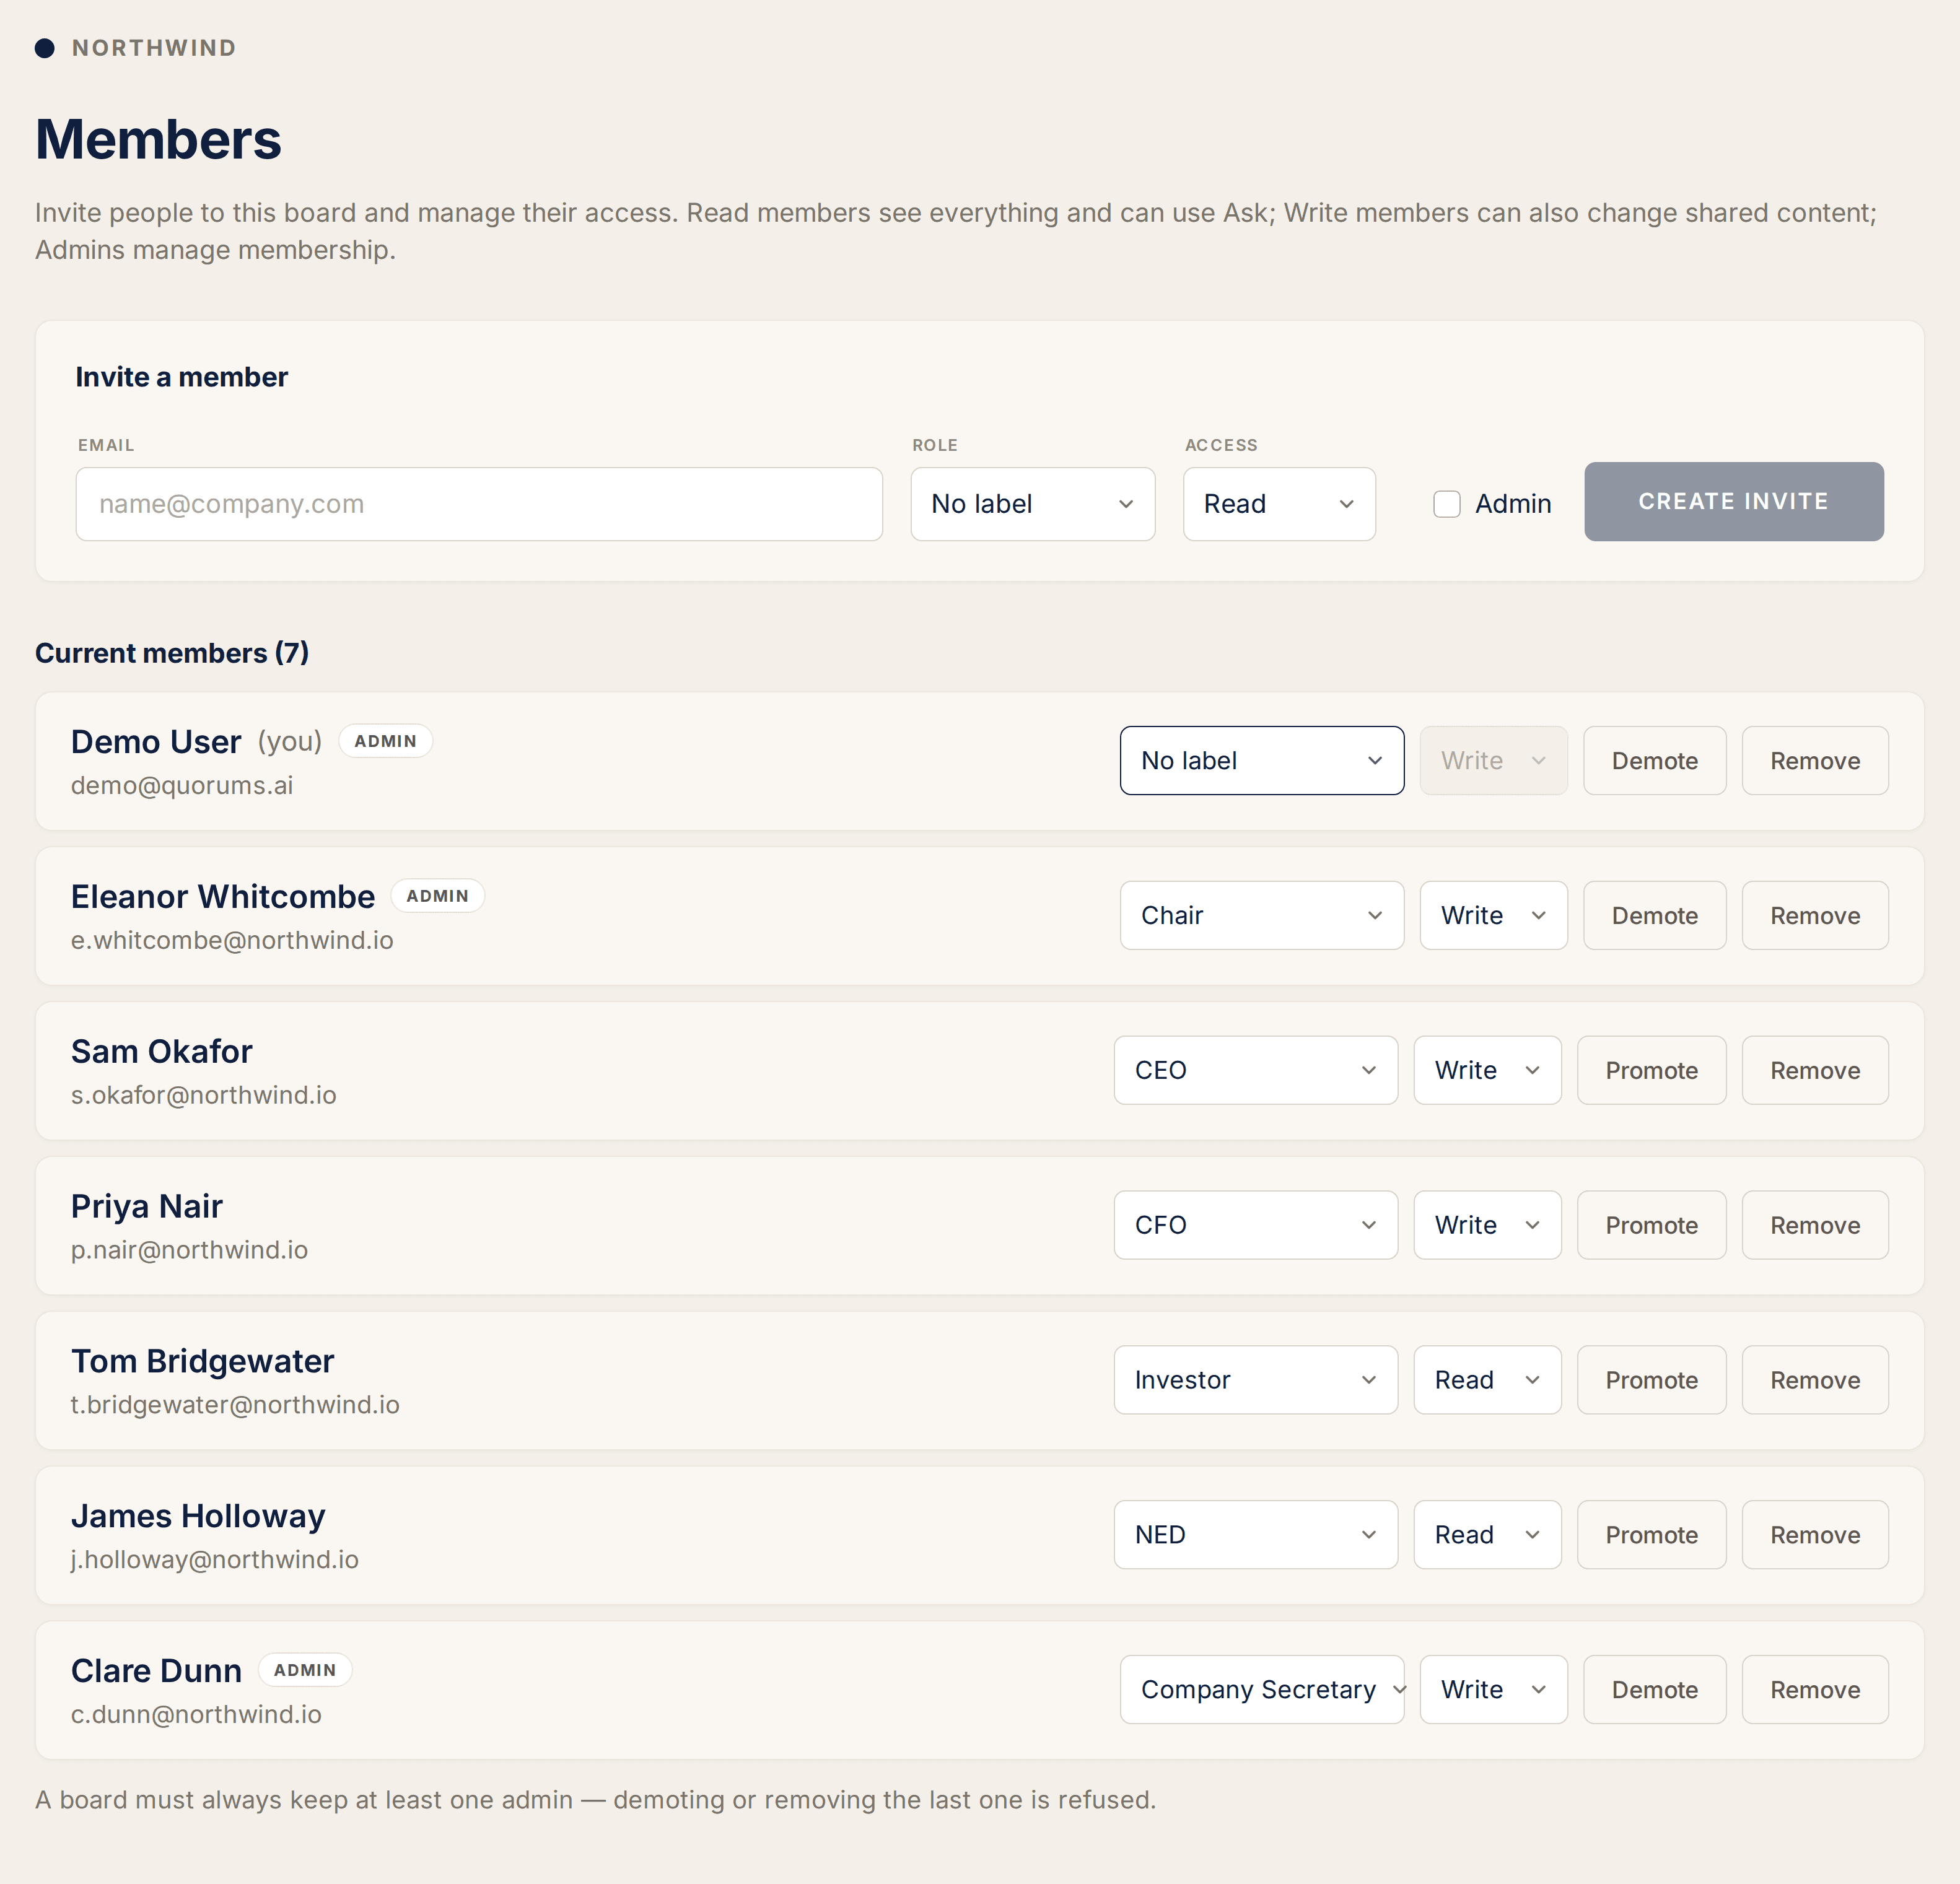Check the Admin checkbox for invite
This screenshot has width=1960, height=1884.
point(1447,504)
